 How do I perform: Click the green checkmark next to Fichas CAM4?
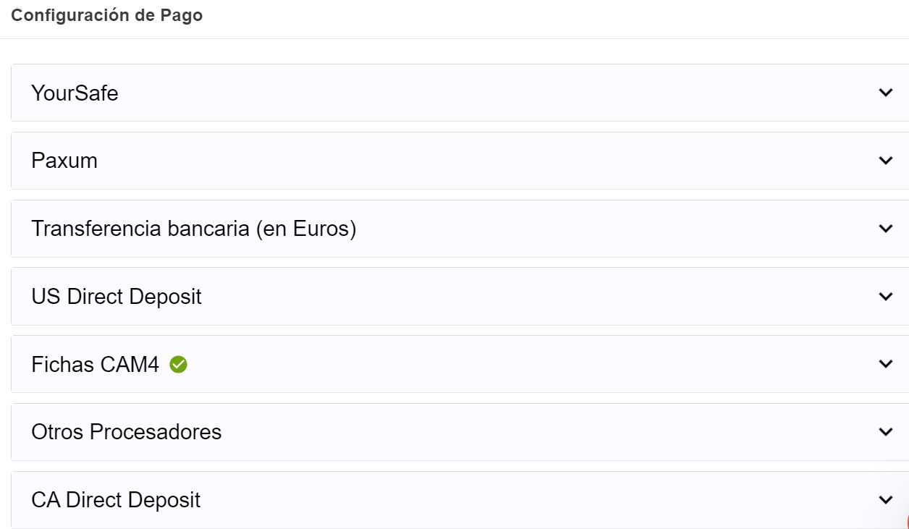(x=178, y=365)
